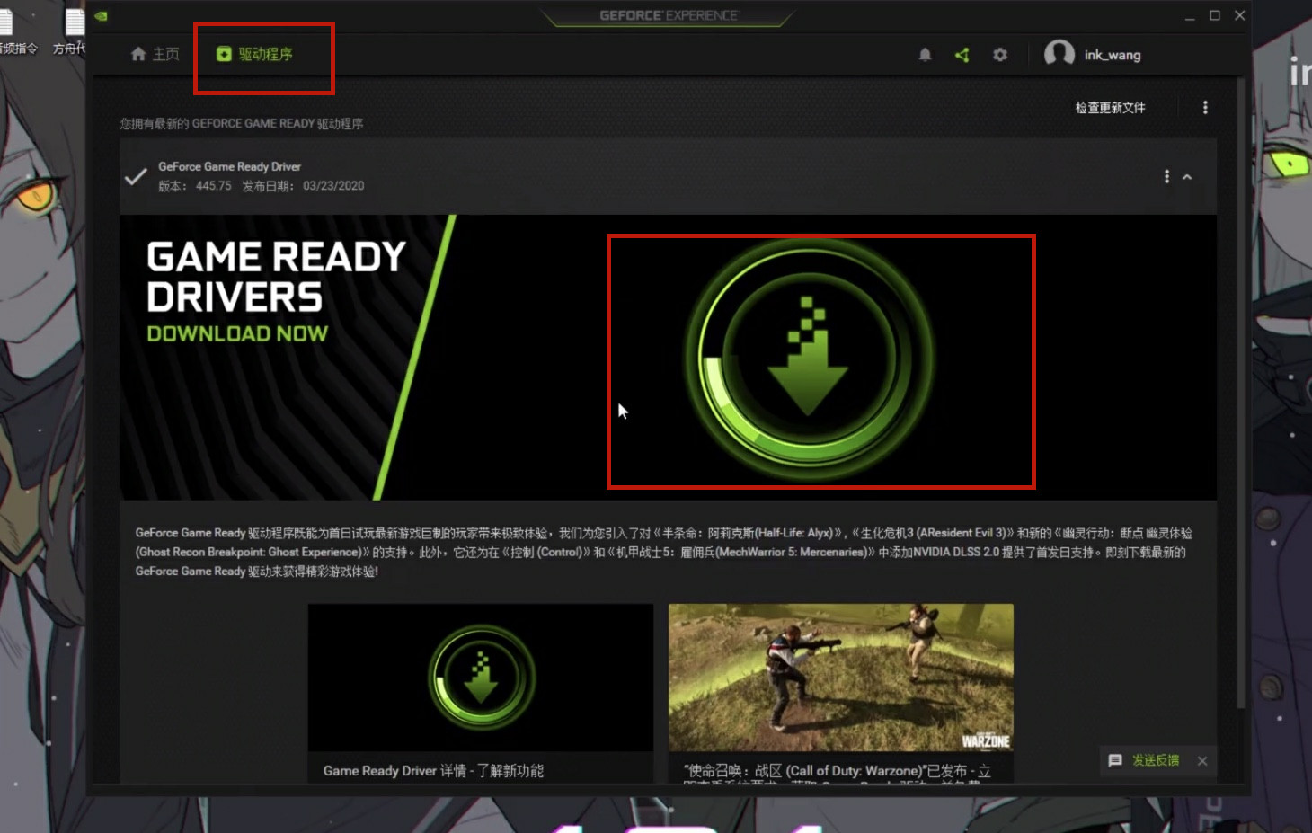Click the 版本 445.75 version text

(x=194, y=186)
